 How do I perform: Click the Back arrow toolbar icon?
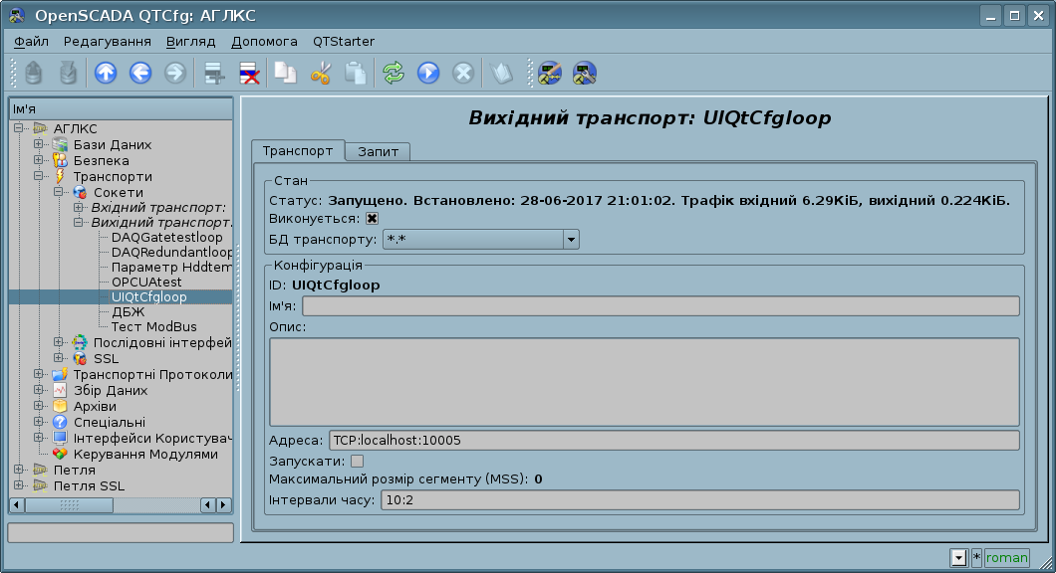(140, 73)
